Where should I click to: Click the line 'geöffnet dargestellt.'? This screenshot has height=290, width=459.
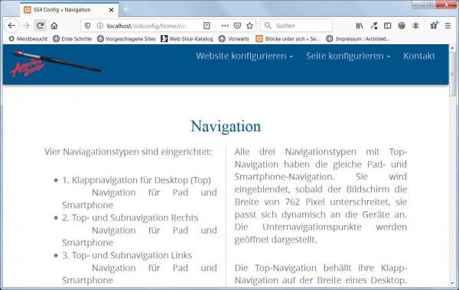pos(275,240)
